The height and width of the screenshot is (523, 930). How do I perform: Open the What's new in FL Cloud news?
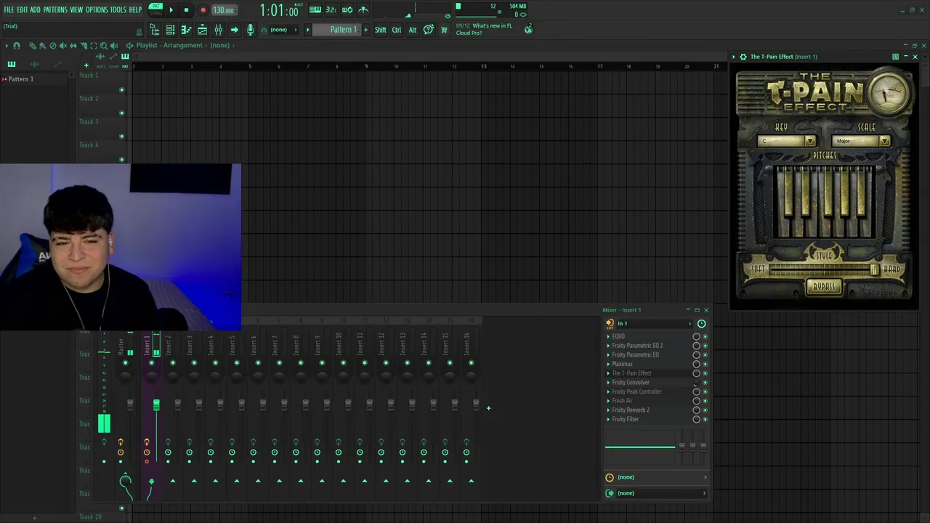[484, 29]
